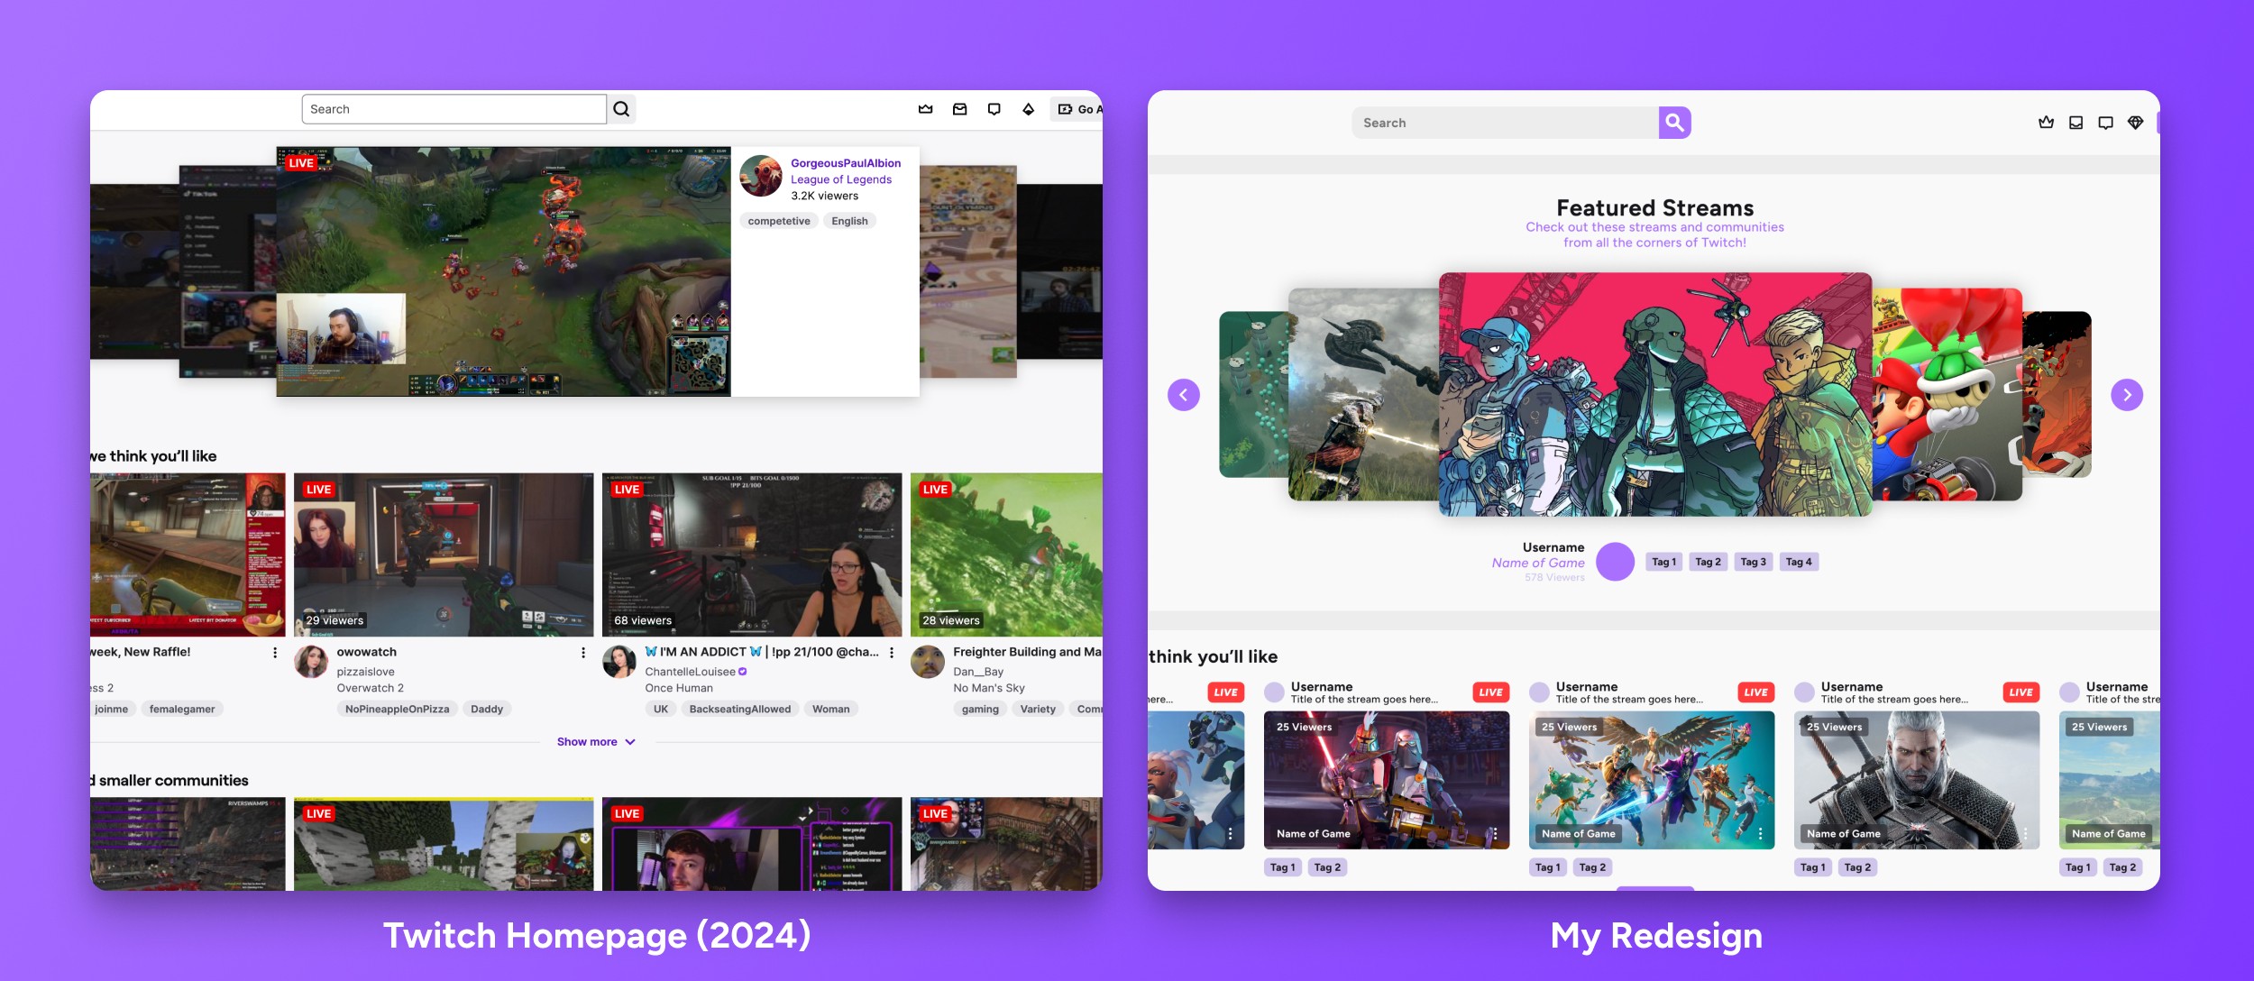This screenshot has width=2254, height=981.
Task: Open the Name of Game link under Featured Streams
Action: 1538,563
